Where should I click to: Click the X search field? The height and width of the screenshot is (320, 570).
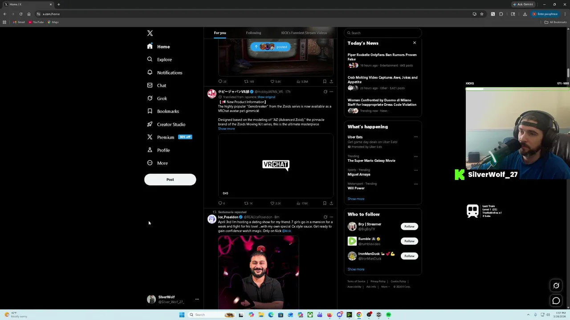(383, 33)
